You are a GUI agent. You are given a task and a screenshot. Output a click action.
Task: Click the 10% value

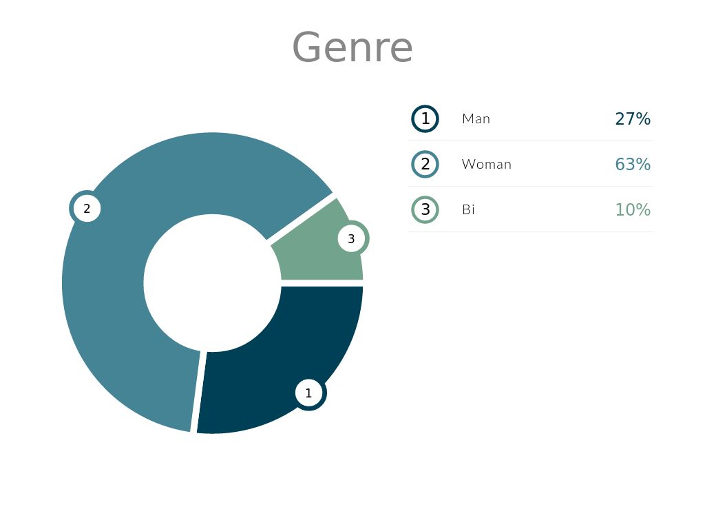633,209
